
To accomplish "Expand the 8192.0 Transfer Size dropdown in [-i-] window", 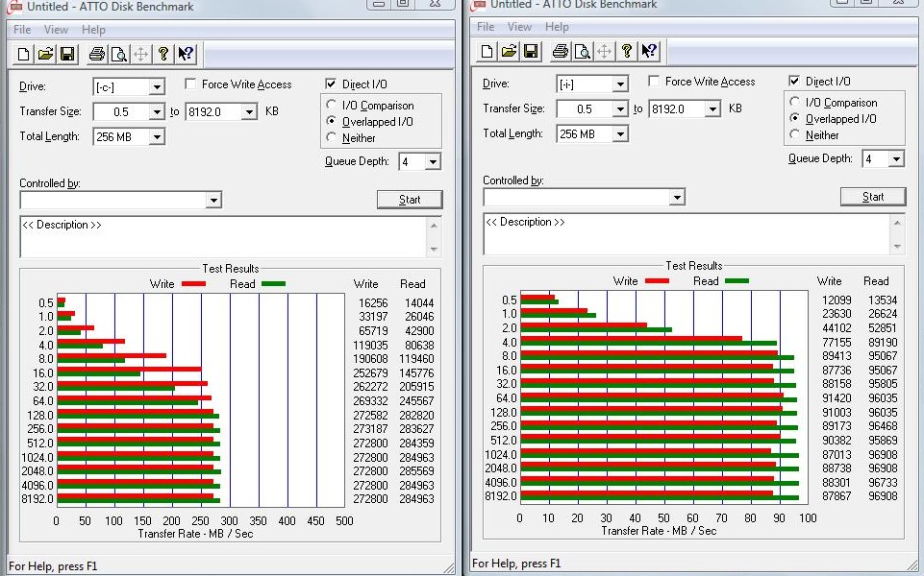I will 712,108.
